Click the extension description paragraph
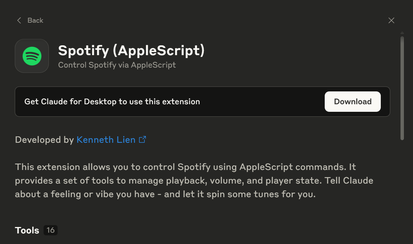The image size is (413, 244). pos(194,181)
